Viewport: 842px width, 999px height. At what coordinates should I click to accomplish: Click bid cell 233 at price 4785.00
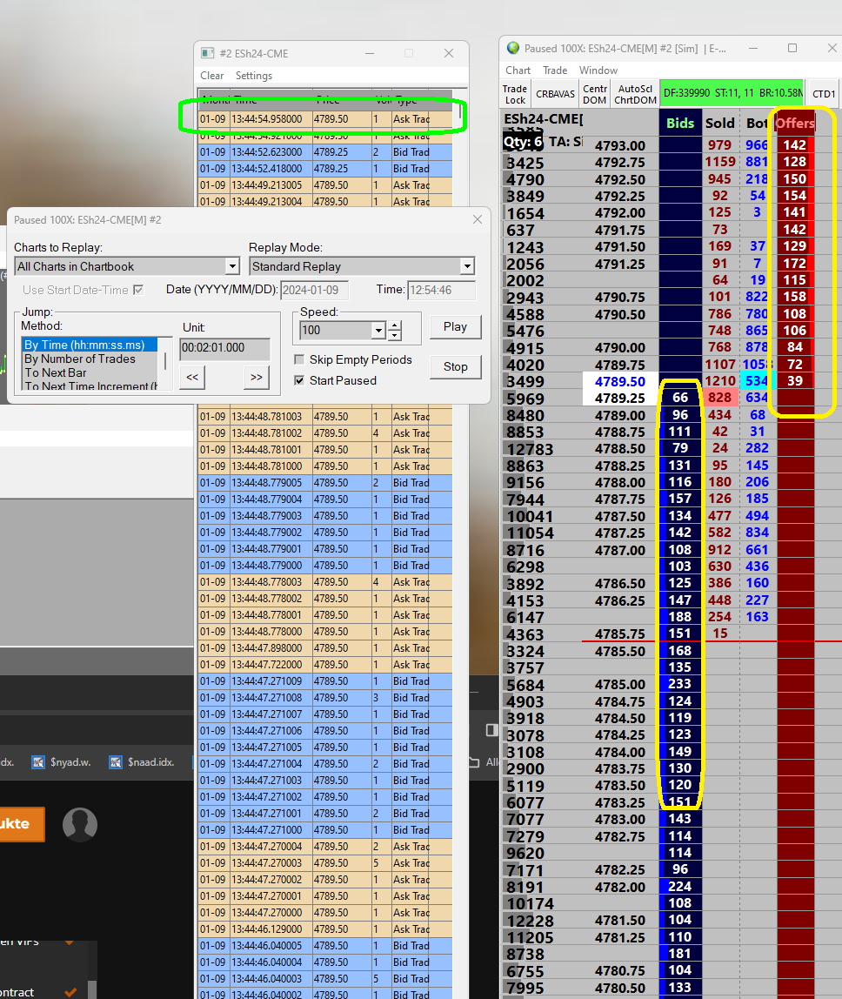pyautogui.click(x=680, y=684)
